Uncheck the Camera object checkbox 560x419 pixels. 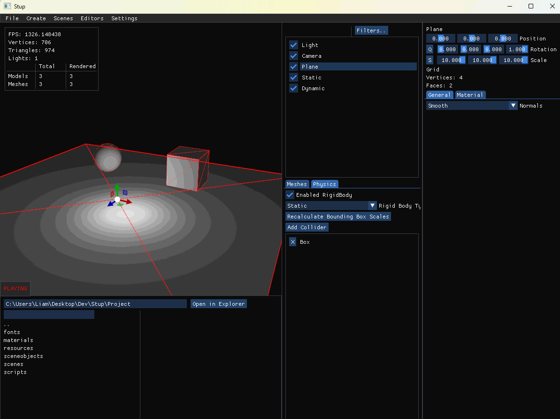click(294, 56)
